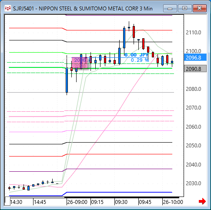
Task: Click the current price label 2096.8
Action: (195, 57)
